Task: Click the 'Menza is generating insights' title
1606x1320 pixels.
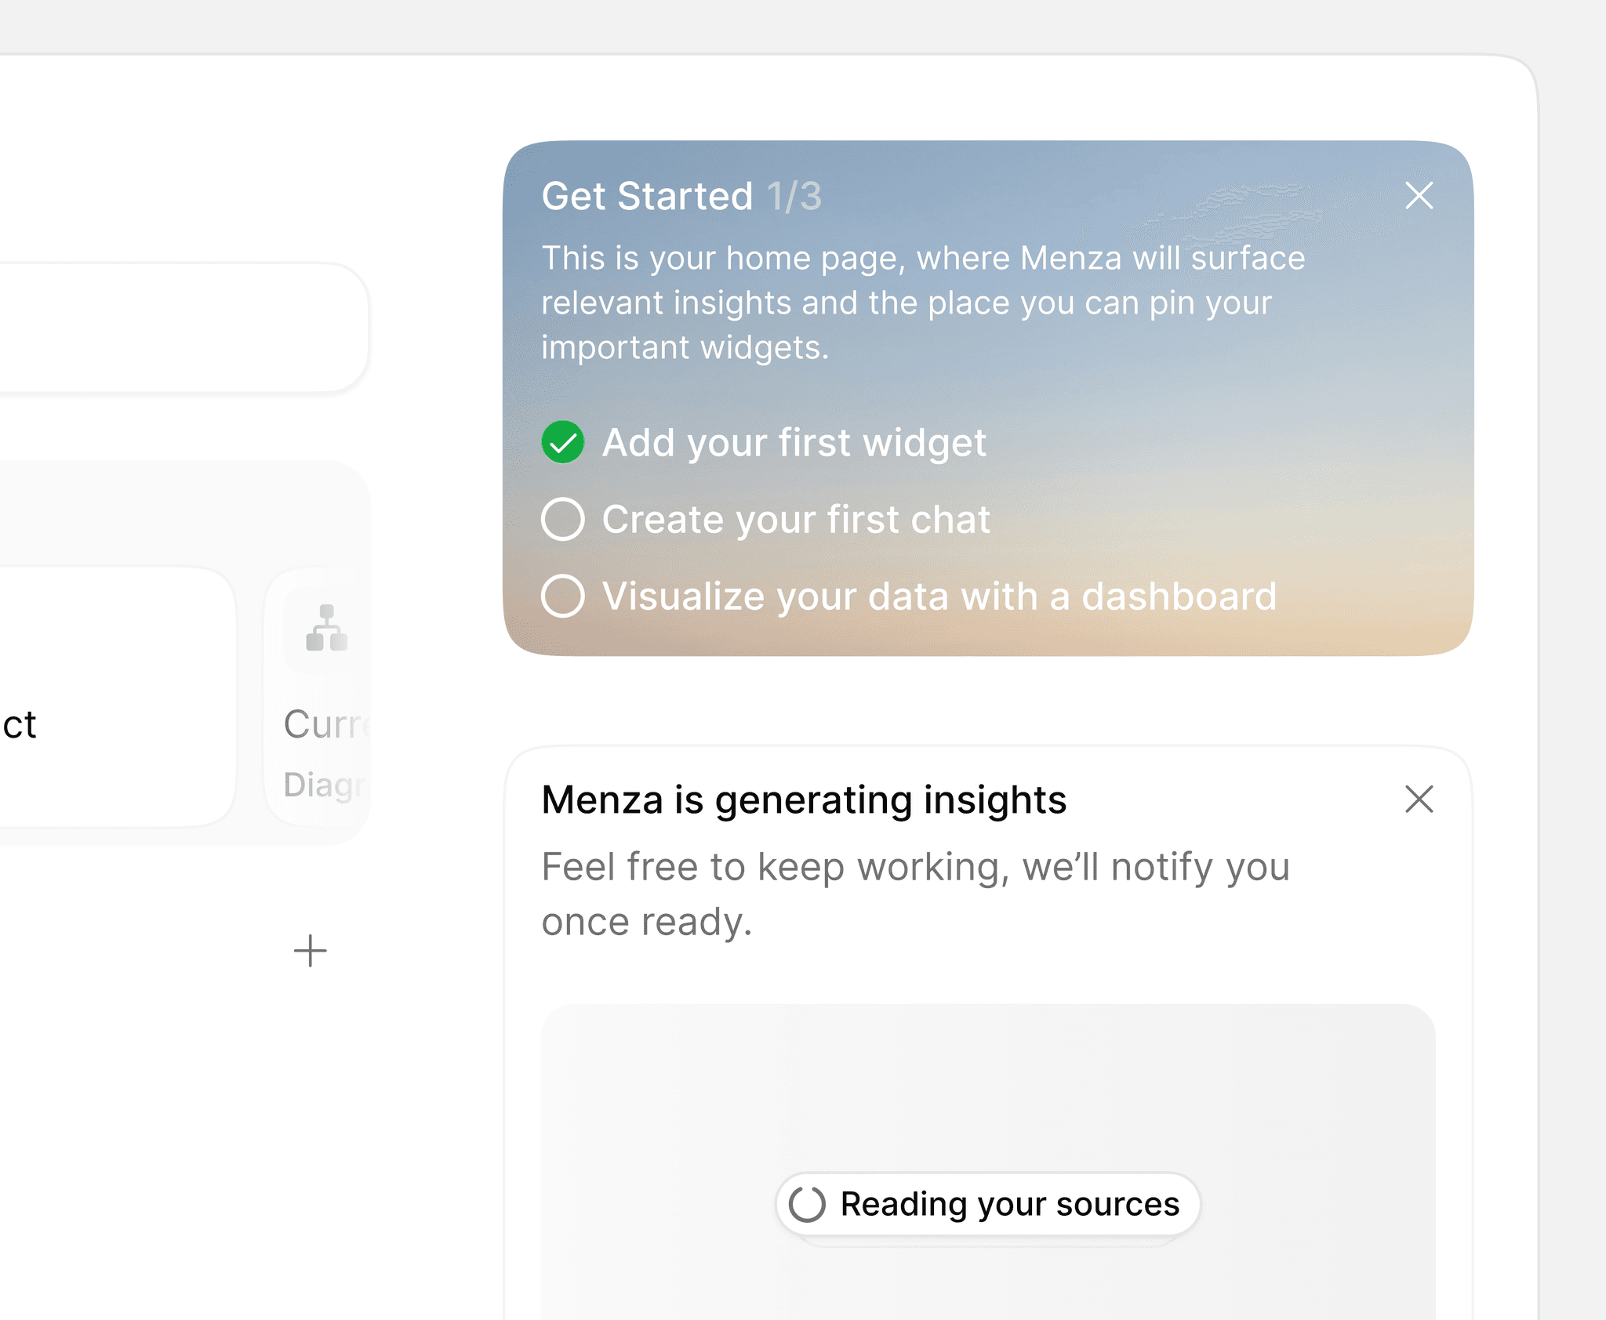Action: tap(804, 800)
